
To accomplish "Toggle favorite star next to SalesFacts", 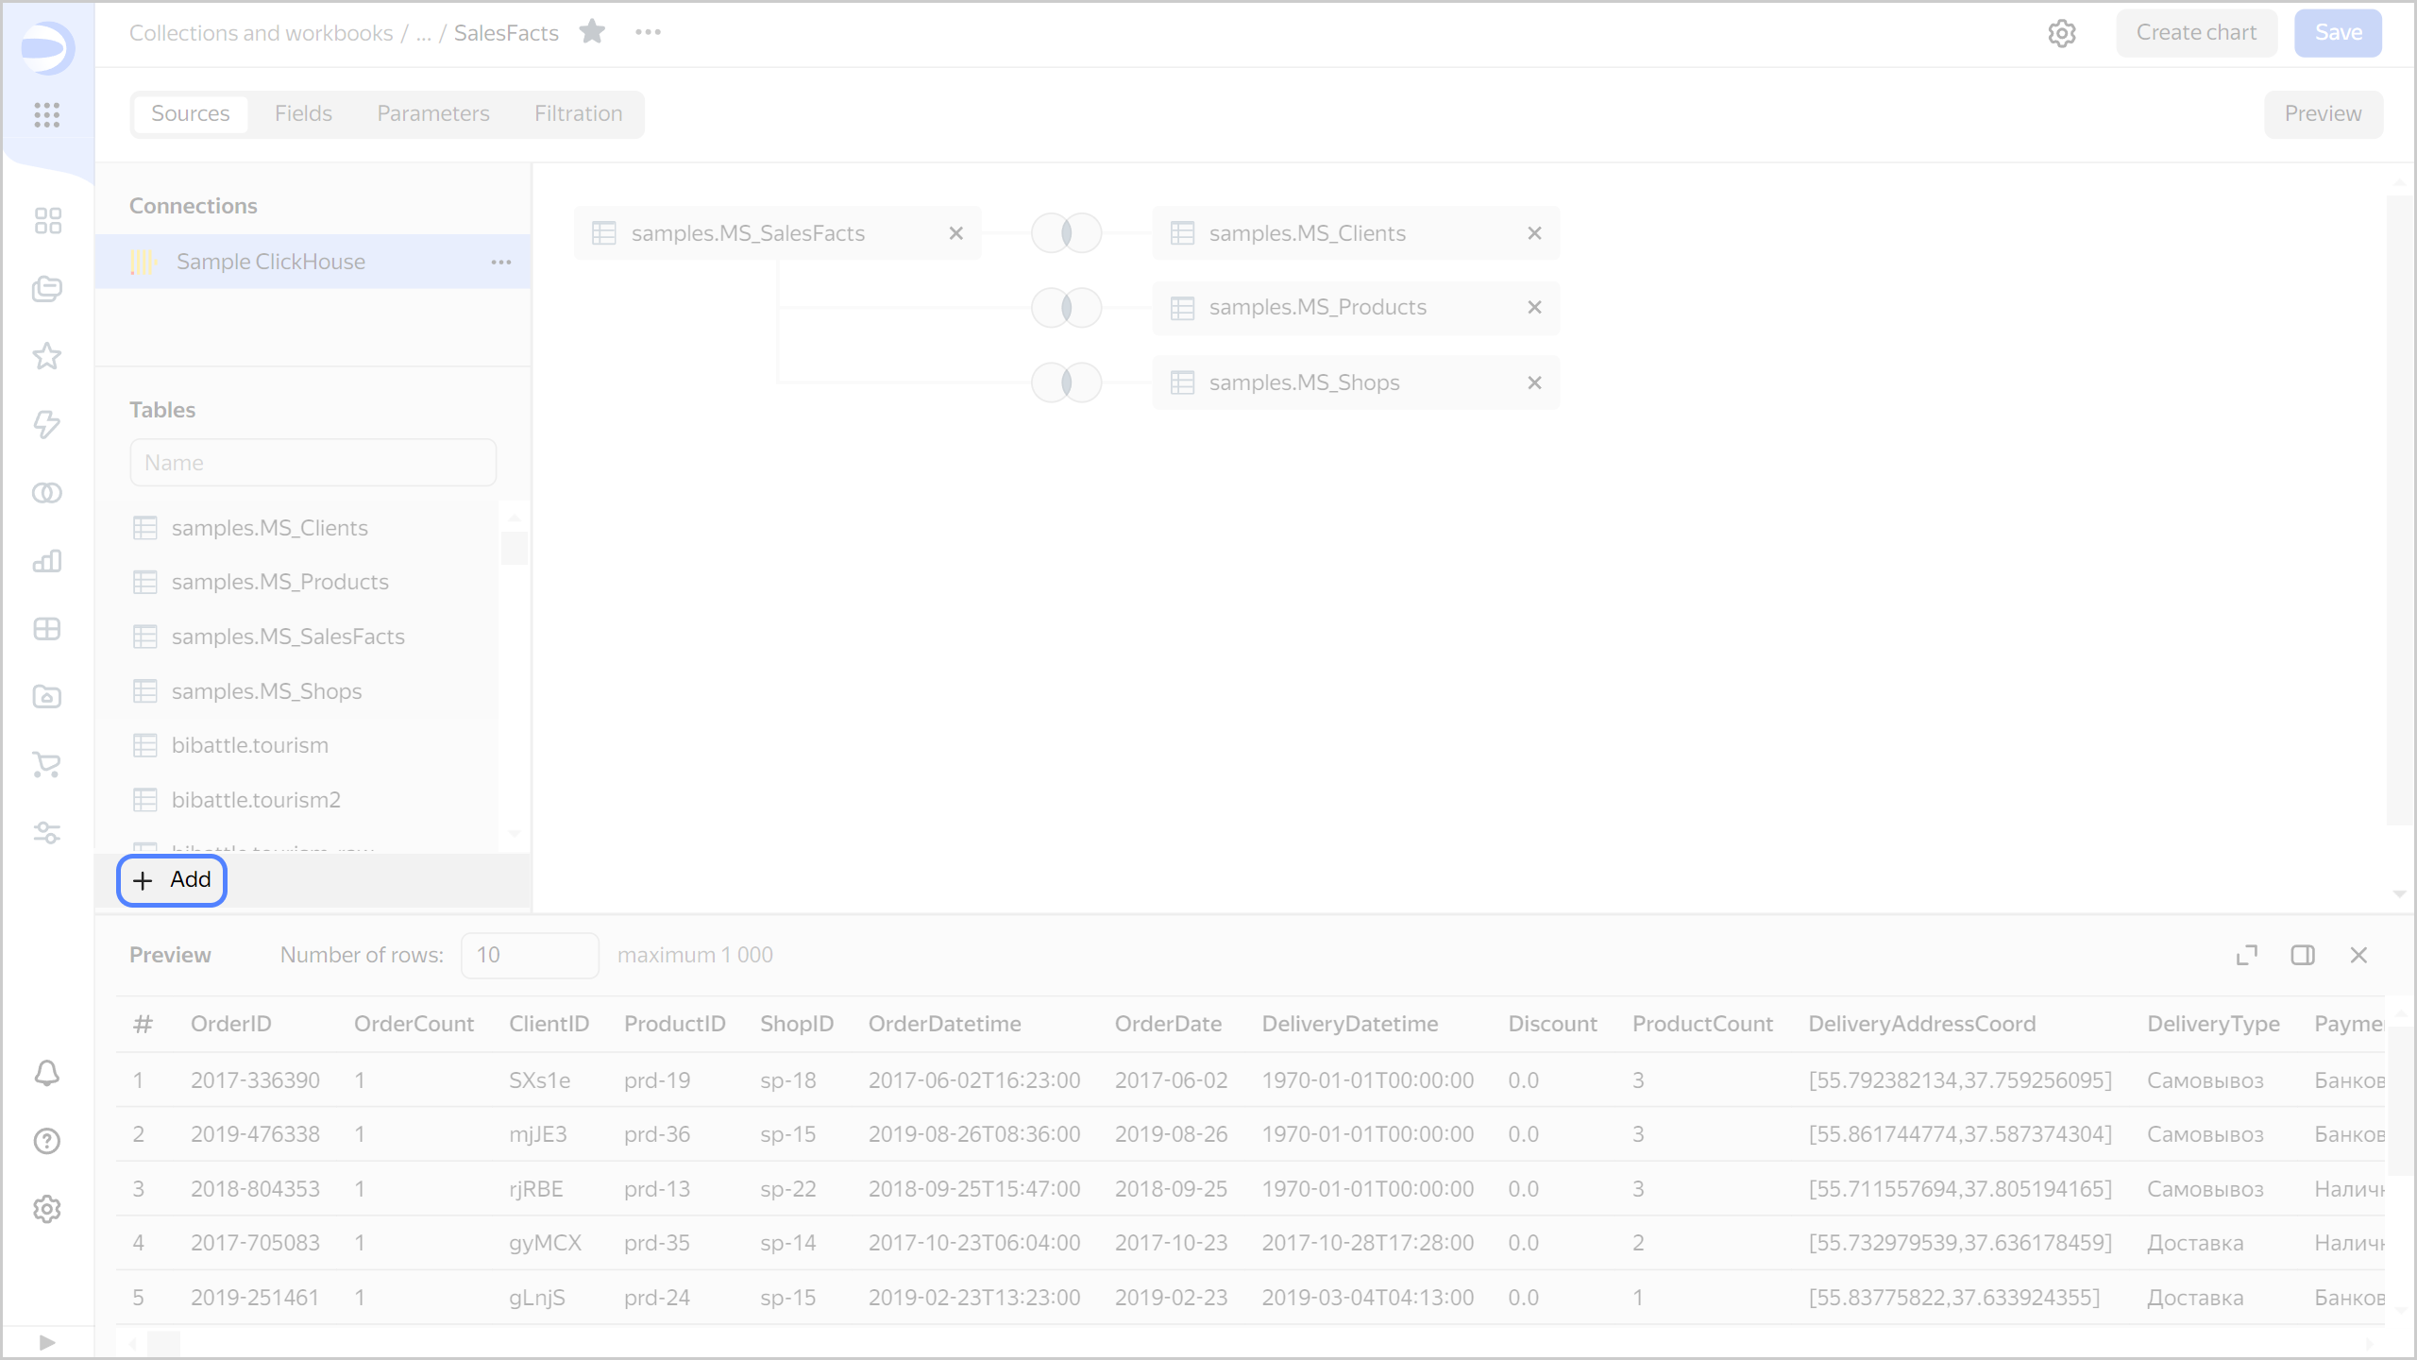I will point(592,31).
